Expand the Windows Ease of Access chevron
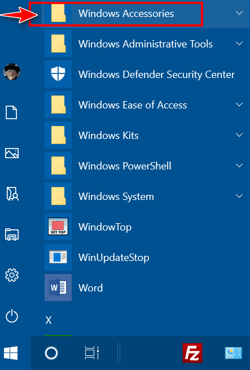The width and height of the screenshot is (250, 370). (239, 105)
